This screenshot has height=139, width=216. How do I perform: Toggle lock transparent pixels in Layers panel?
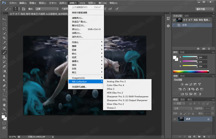[x=181, y=114]
